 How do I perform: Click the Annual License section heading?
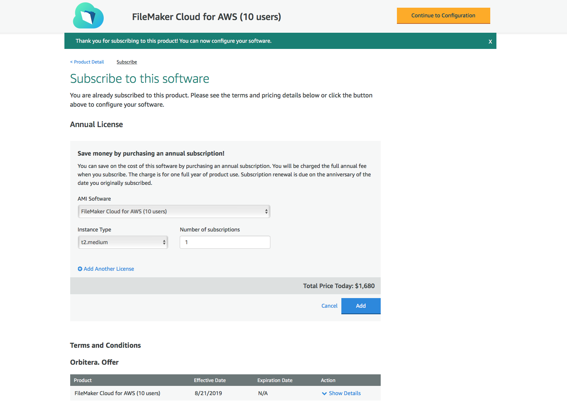pos(96,124)
